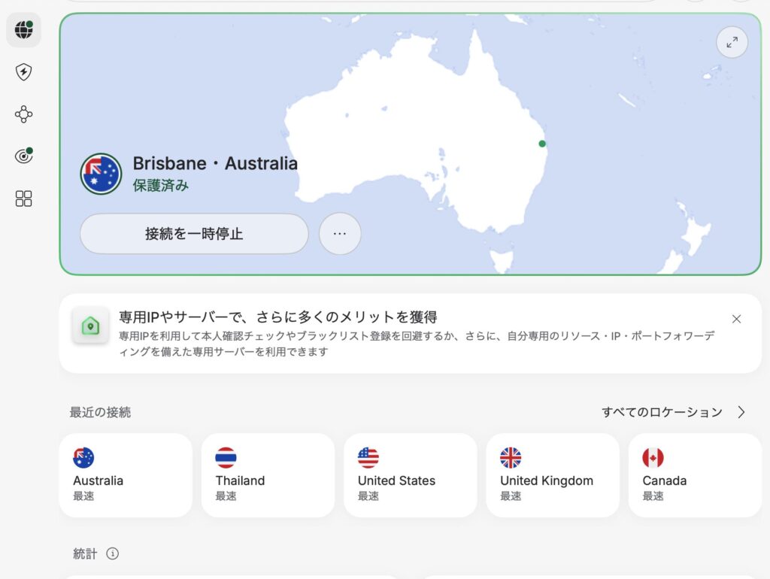Connect to the United States recent connection
The image size is (770, 579).
(x=411, y=475)
